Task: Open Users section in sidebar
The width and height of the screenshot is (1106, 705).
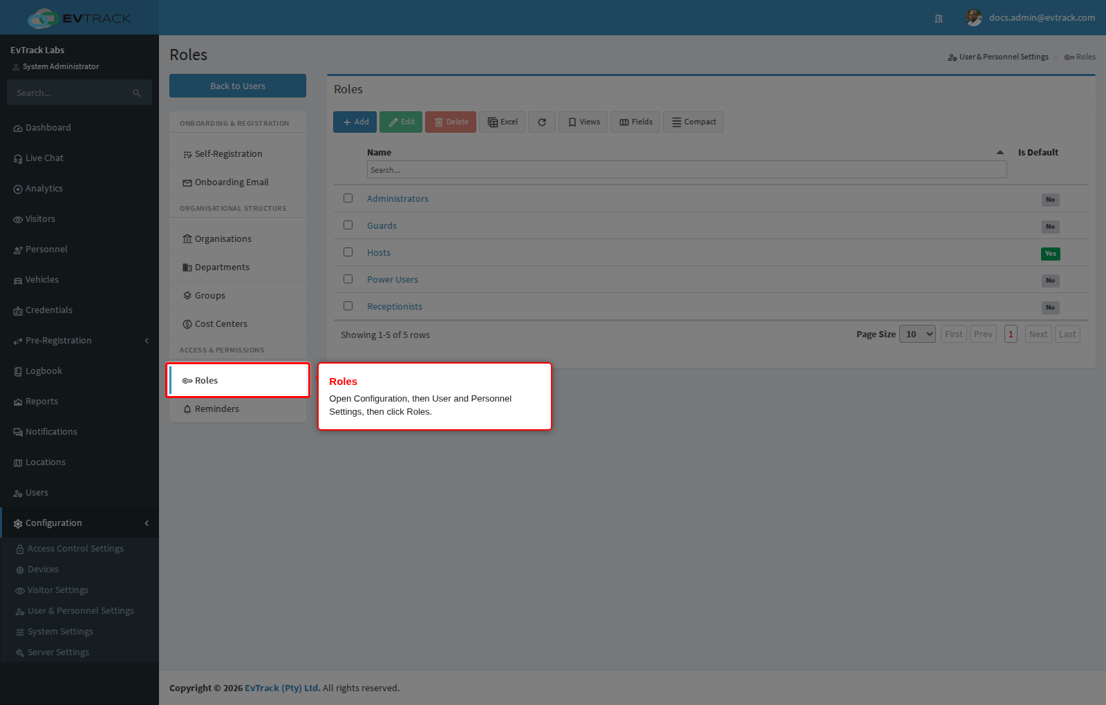Action: 79,493
